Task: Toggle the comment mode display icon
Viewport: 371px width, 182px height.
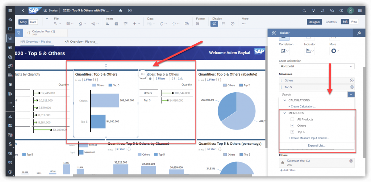Action: (214, 24)
